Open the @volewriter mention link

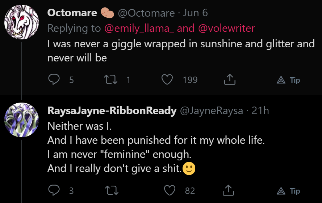tap(226, 28)
